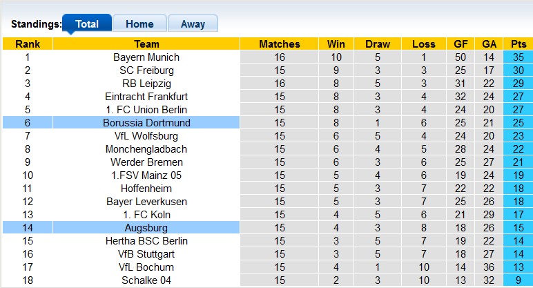The width and height of the screenshot is (533, 288).
Task: Click the Win column header
Action: (336, 44)
